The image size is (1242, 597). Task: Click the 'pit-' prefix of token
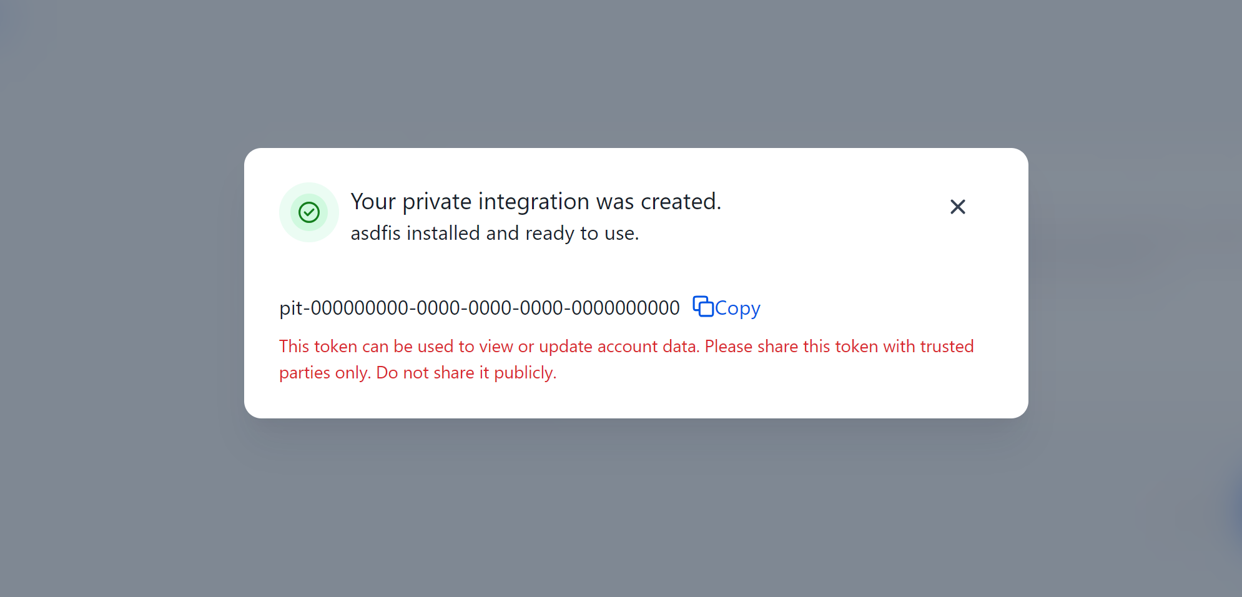295,308
